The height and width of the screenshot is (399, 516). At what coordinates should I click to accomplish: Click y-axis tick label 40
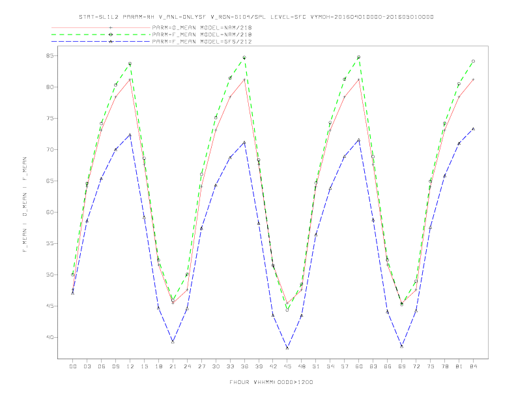(x=50, y=337)
